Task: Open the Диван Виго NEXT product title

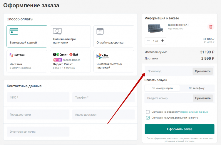Action: tap(178, 25)
